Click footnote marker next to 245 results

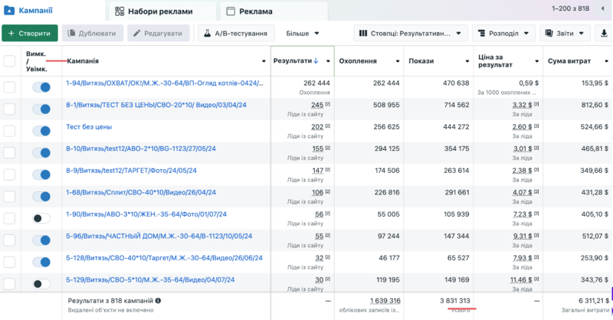point(328,104)
